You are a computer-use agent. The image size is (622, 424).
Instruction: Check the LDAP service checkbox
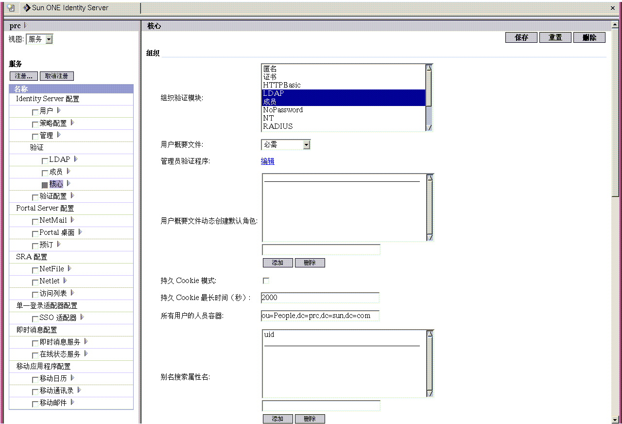pos(45,160)
